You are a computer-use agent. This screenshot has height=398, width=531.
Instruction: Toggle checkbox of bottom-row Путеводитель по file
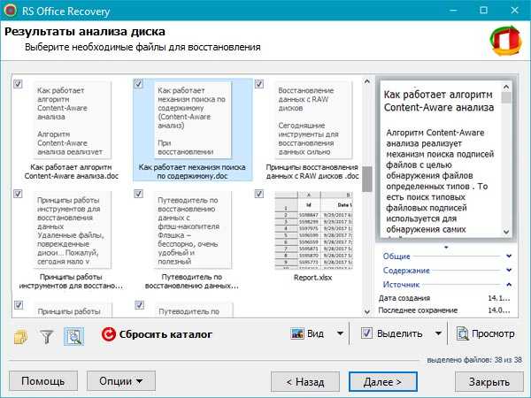tap(139, 305)
